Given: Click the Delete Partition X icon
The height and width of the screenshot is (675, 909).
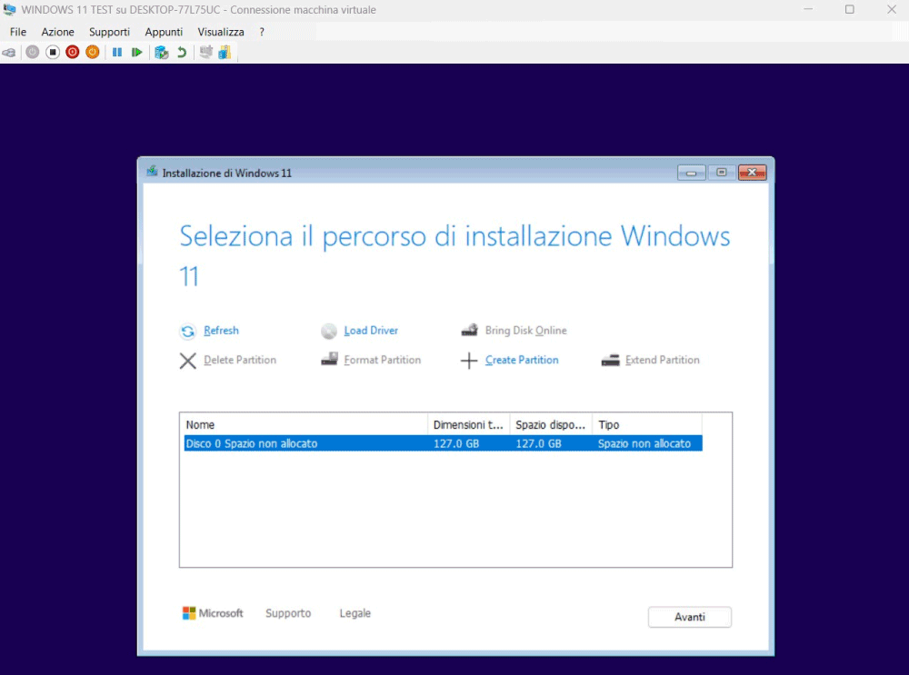Looking at the screenshot, I should click(x=188, y=361).
